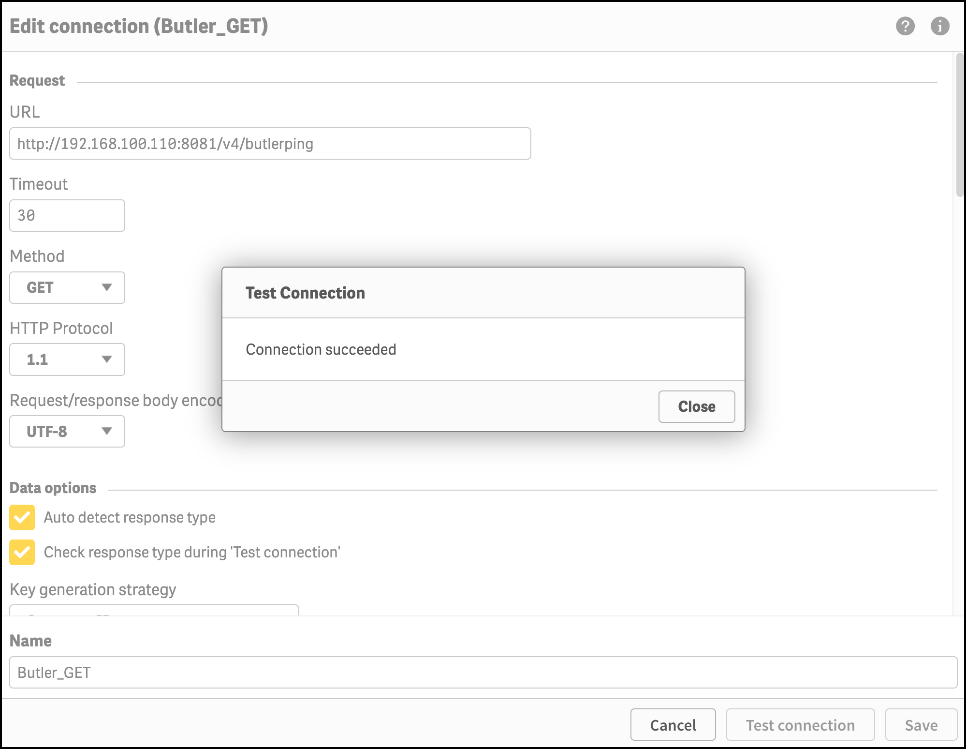Open the Method GET dropdown
The height and width of the screenshot is (749, 966).
pyautogui.click(x=67, y=287)
